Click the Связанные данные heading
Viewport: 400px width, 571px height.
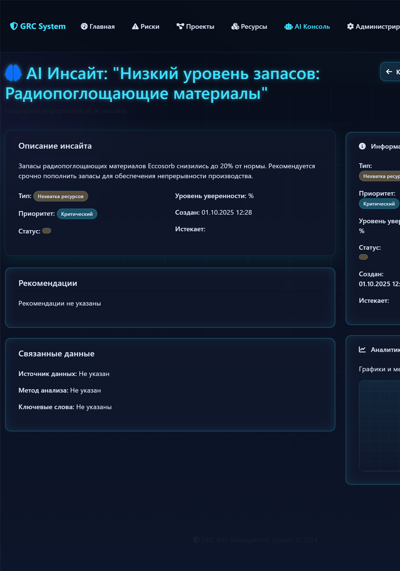coord(56,354)
